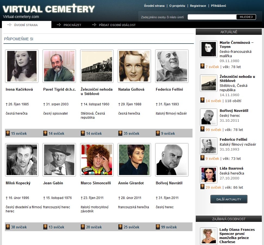Image resolution: width=264 pixels, height=245 pixels.
Task: Open Marco Simoncelli's portrait photo
Action: click(x=97, y=160)
